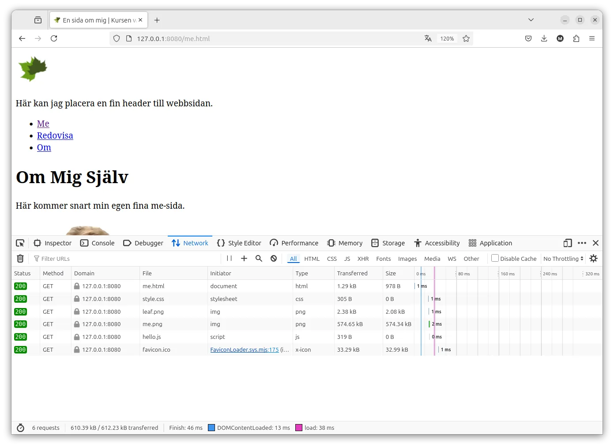Switch to the Debugger tab
614x447 pixels.
[x=143, y=243]
